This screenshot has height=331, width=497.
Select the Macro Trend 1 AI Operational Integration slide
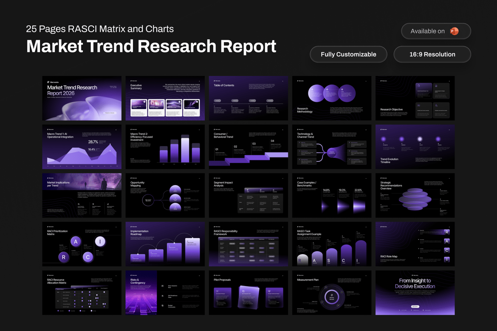point(82,147)
